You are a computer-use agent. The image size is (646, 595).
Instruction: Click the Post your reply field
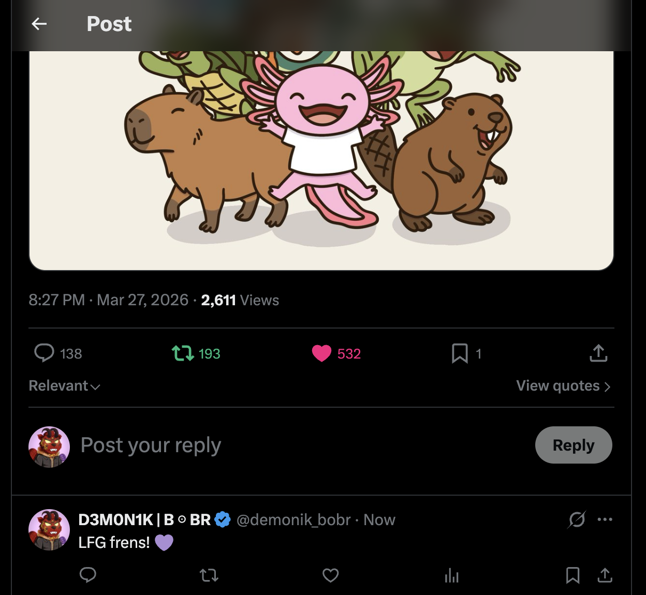point(151,445)
